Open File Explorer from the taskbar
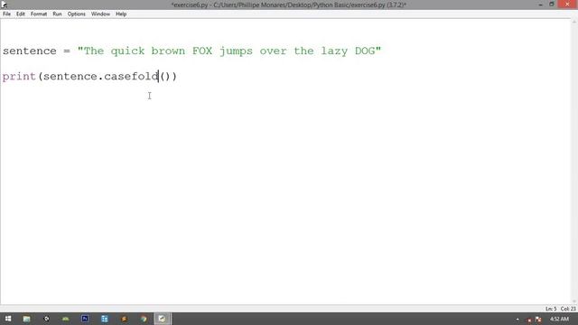The width and height of the screenshot is (578, 325). click(26, 319)
